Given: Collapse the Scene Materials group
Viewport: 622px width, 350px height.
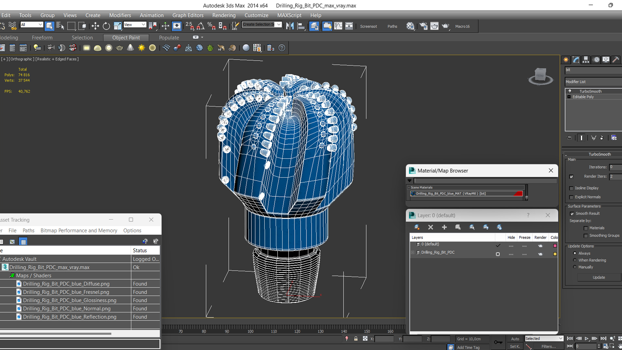Looking at the screenshot, I should pos(409,187).
